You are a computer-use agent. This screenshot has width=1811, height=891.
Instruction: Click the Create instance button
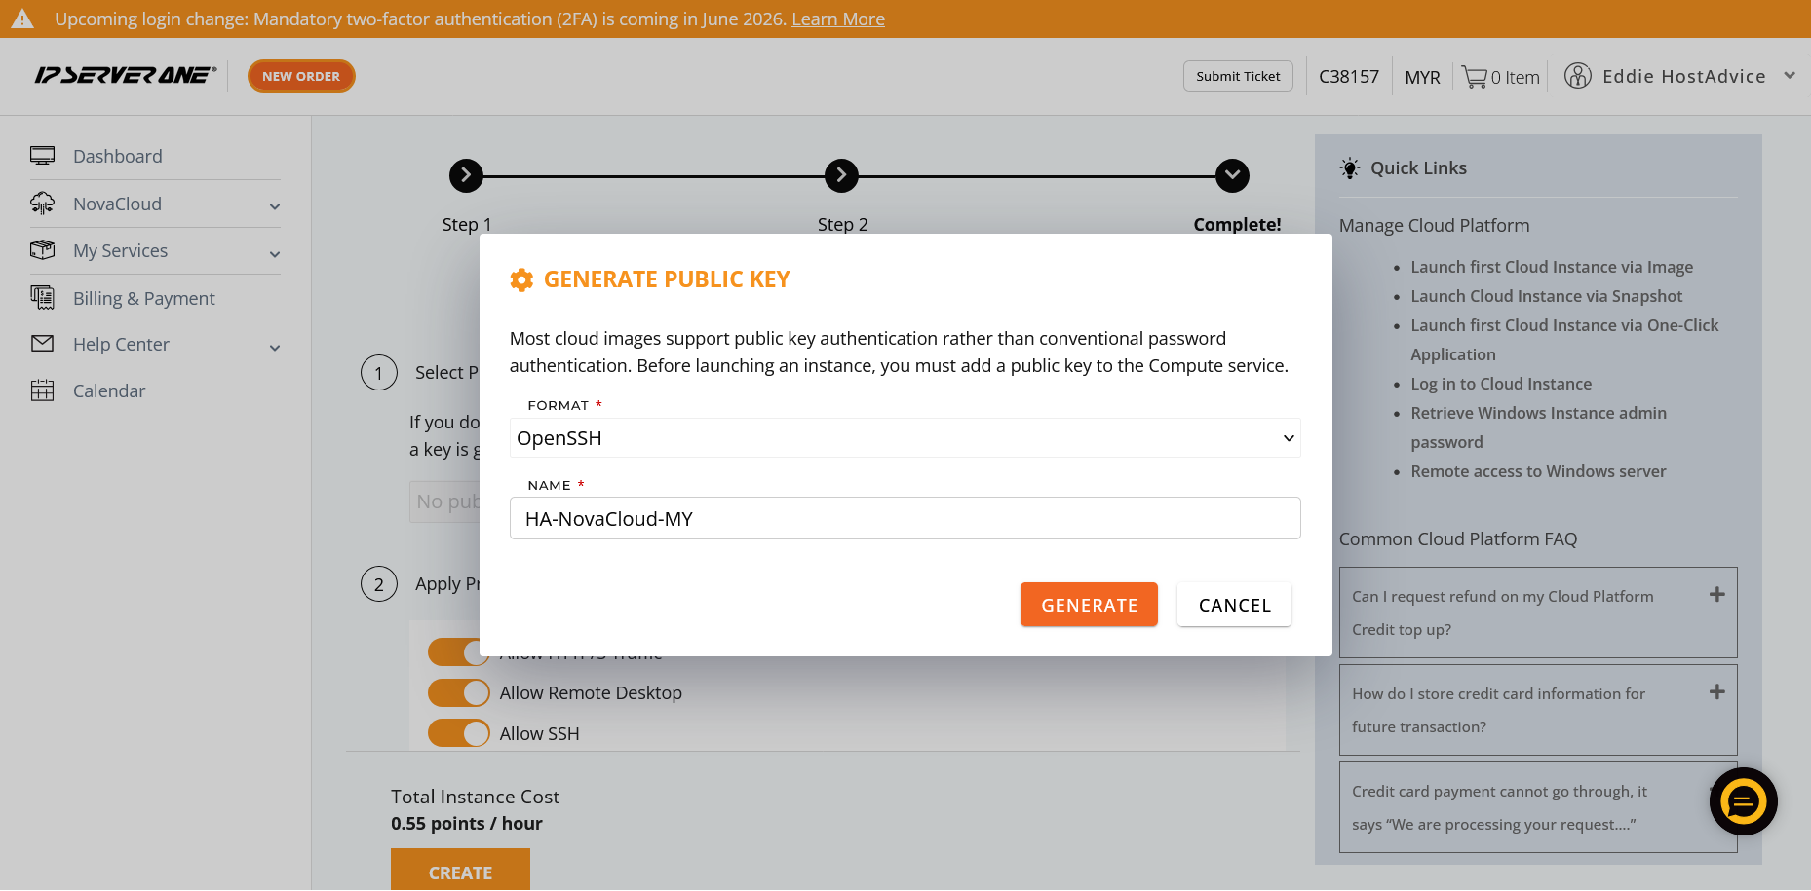(460, 870)
